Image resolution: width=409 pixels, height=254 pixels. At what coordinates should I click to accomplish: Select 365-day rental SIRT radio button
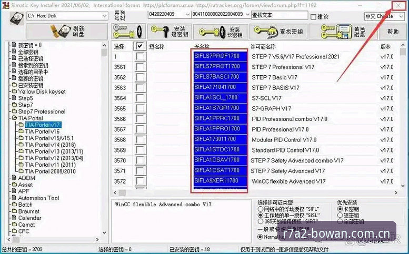[x=261, y=222]
